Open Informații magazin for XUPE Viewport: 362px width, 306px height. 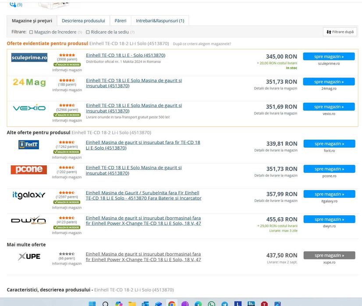point(67,264)
